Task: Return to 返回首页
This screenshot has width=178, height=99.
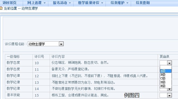Action: coord(9,3)
